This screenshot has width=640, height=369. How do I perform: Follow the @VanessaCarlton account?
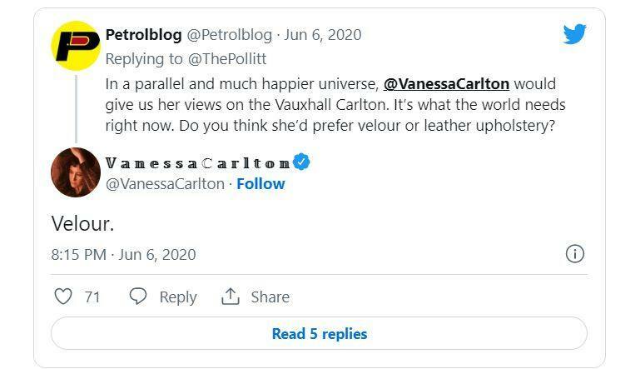click(x=260, y=184)
